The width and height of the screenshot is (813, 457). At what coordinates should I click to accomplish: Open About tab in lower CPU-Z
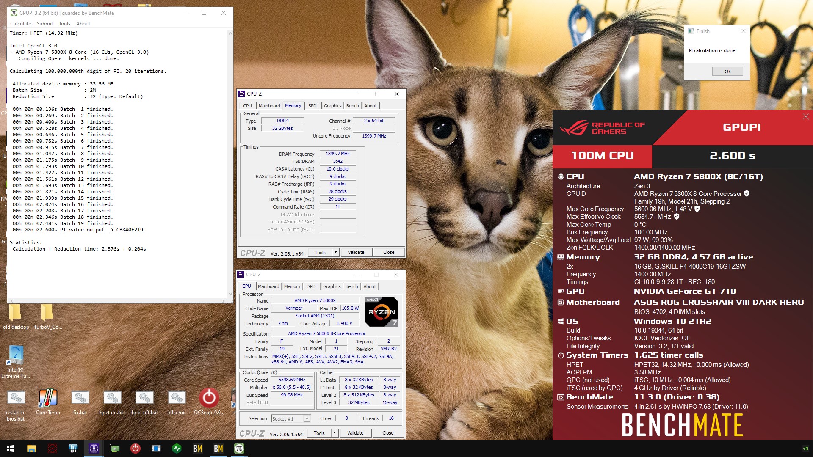click(x=370, y=286)
